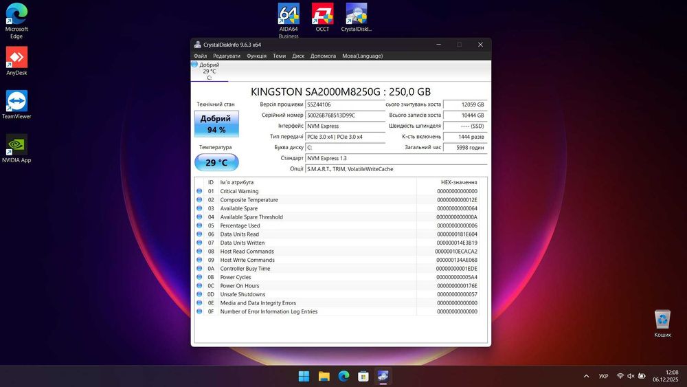Click the Unsafe Shutdowns status dot
687x387 pixels.
point(199,294)
